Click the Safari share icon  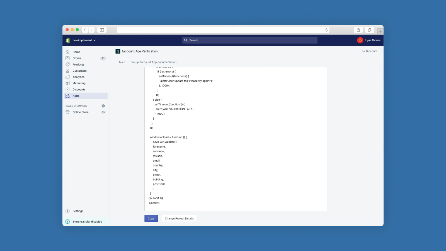tap(358, 30)
